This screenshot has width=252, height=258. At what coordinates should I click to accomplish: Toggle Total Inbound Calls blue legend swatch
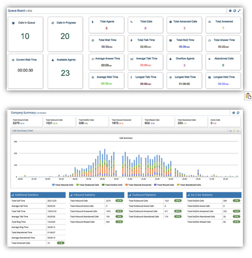tap(53, 185)
